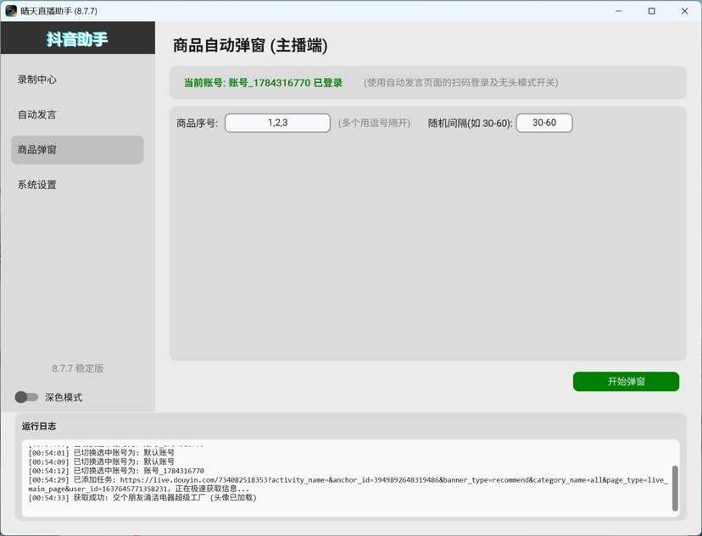Maximize the 晴天直播助手 window

[x=652, y=11]
